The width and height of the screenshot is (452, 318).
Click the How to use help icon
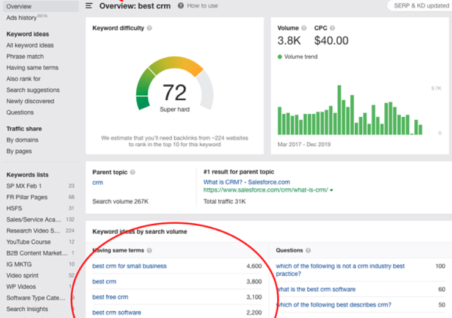point(181,6)
